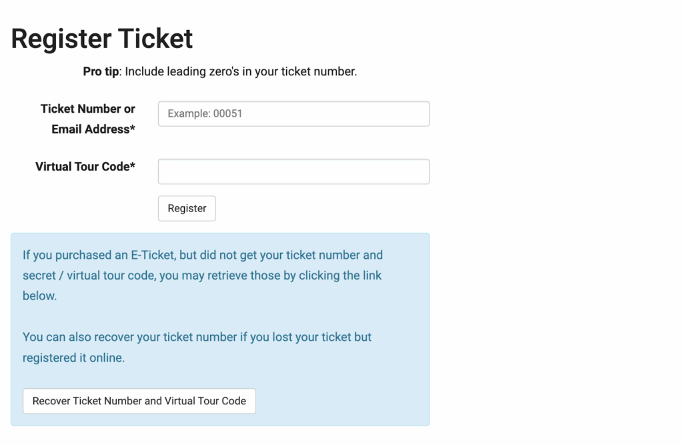Viewport: 683px width, 445px height.
Task: Open Recover Ticket Number and Virtual Tour Code
Action: 139,401
